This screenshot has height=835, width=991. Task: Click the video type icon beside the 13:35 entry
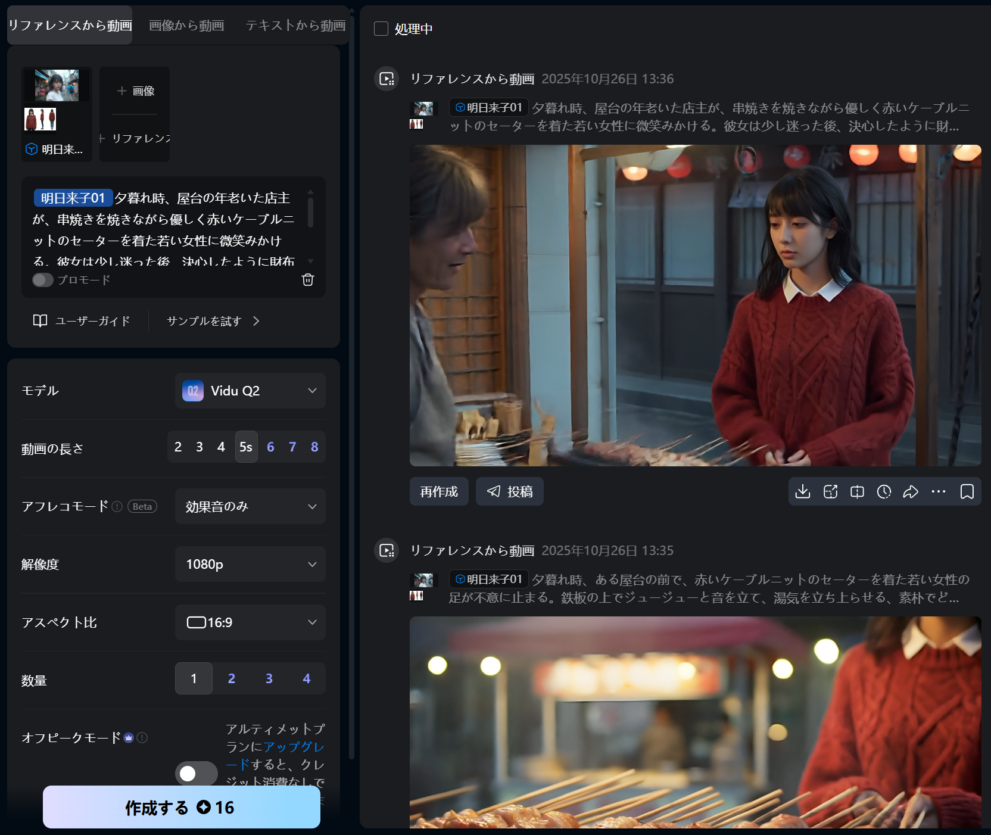(x=387, y=550)
